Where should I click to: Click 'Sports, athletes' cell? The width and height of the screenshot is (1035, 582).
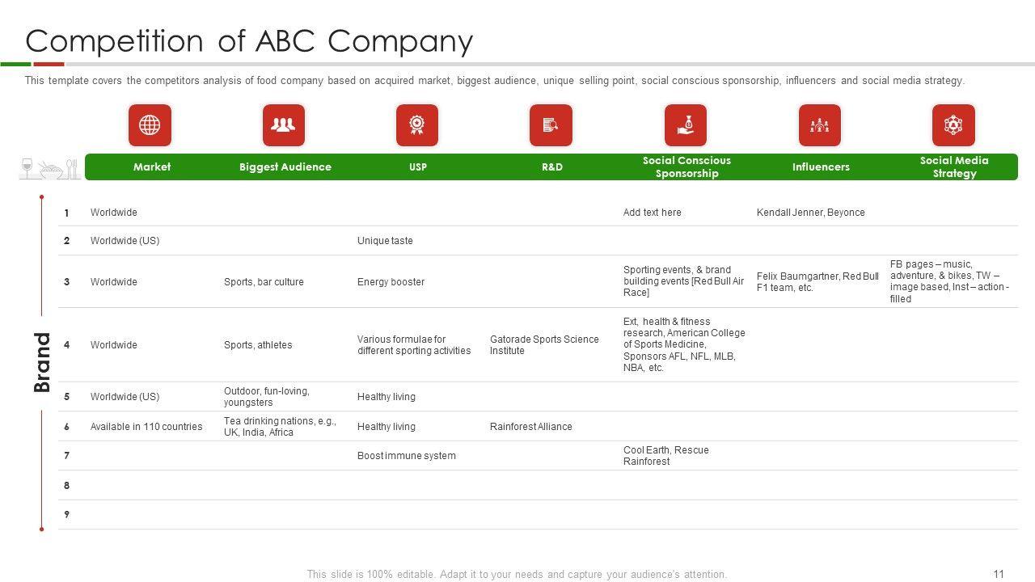pyautogui.click(x=258, y=345)
